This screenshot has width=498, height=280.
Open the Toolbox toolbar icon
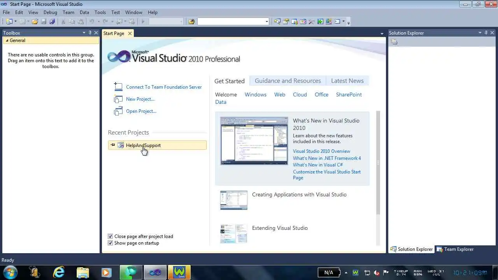pos(312,22)
